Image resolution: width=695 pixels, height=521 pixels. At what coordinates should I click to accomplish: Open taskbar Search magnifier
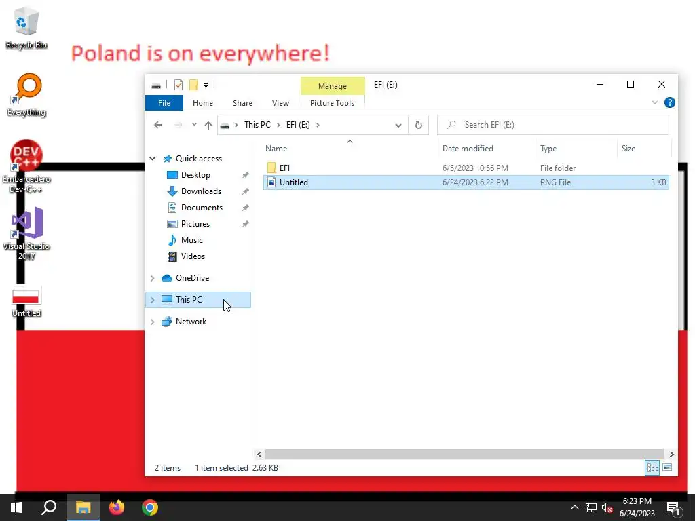(x=49, y=507)
